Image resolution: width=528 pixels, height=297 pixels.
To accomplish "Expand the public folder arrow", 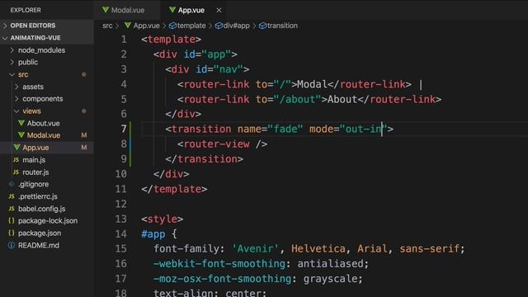I will click(x=12, y=63).
